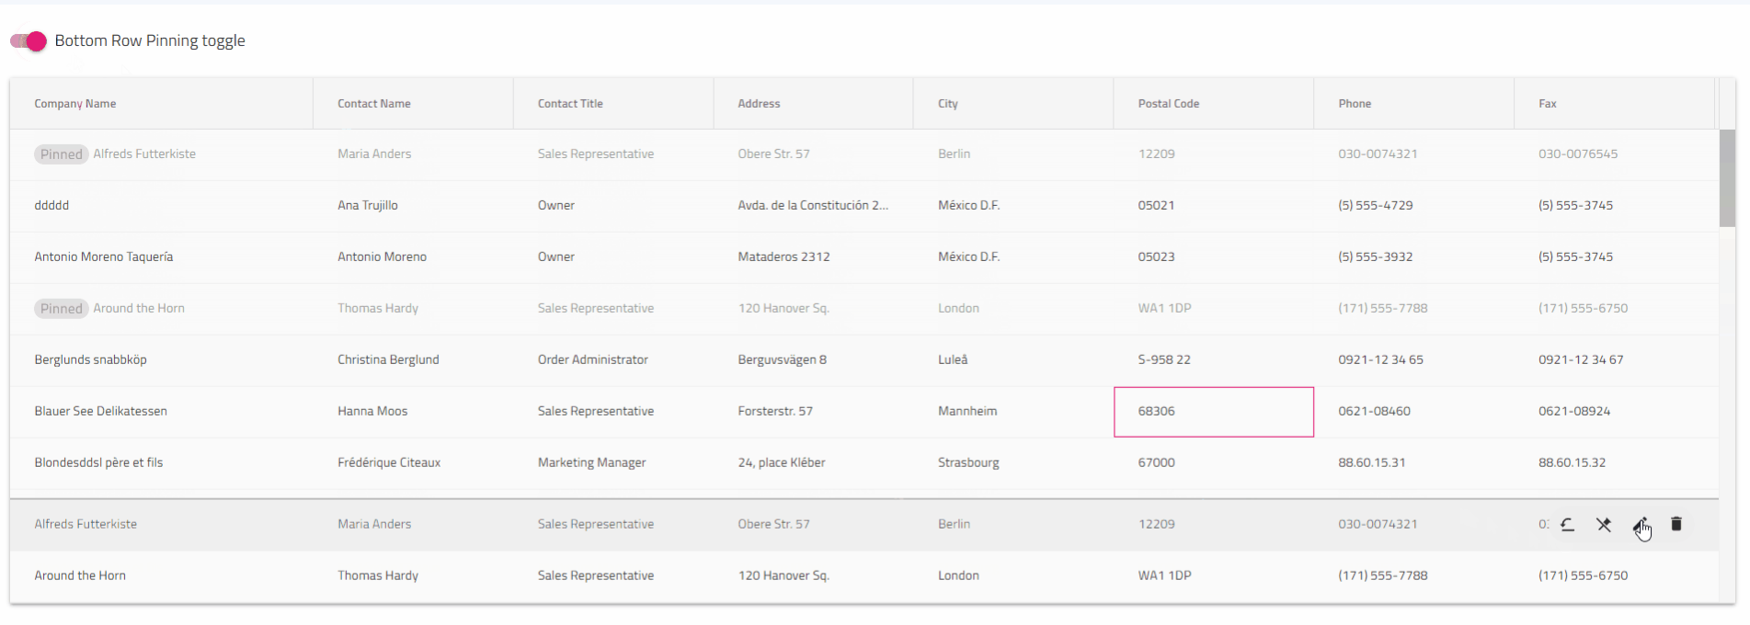Image resolution: width=1750 pixels, height=625 pixels.
Task: Click the Contact Title column header
Action: 570,104
